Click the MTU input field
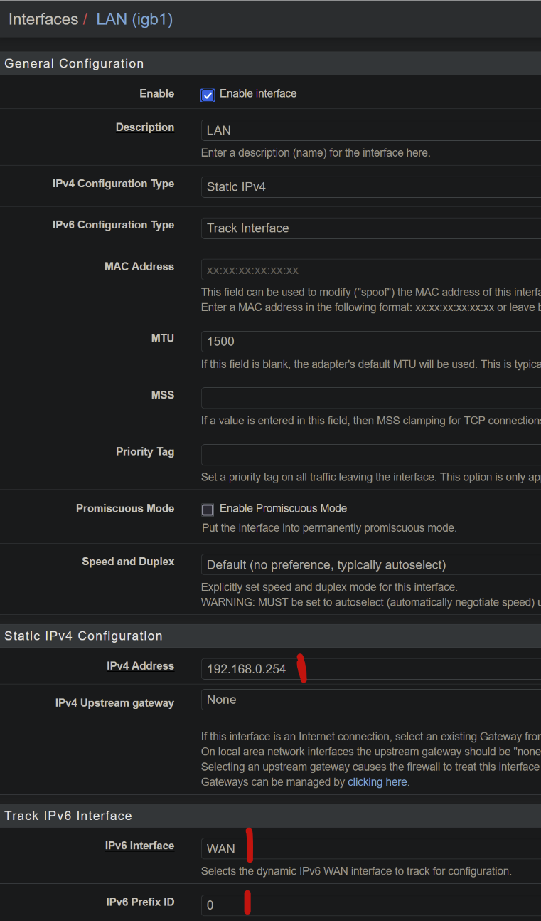The image size is (541, 921). coord(371,342)
